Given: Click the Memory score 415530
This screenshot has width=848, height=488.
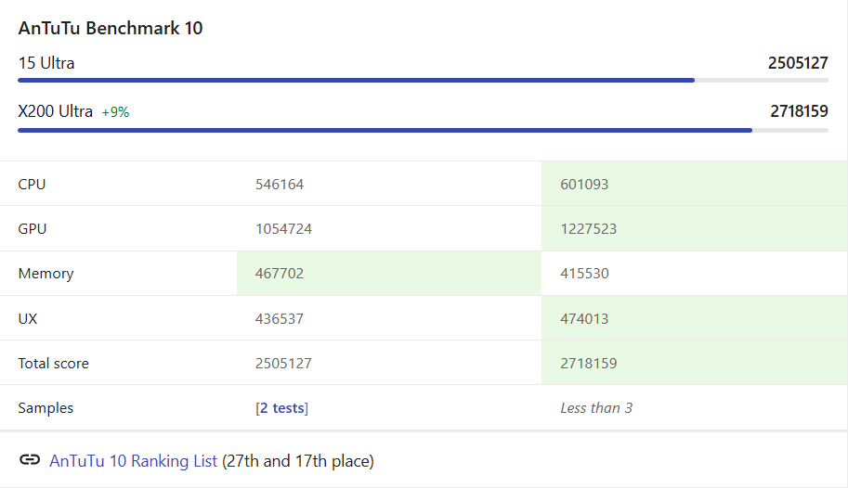Looking at the screenshot, I should tap(584, 274).
